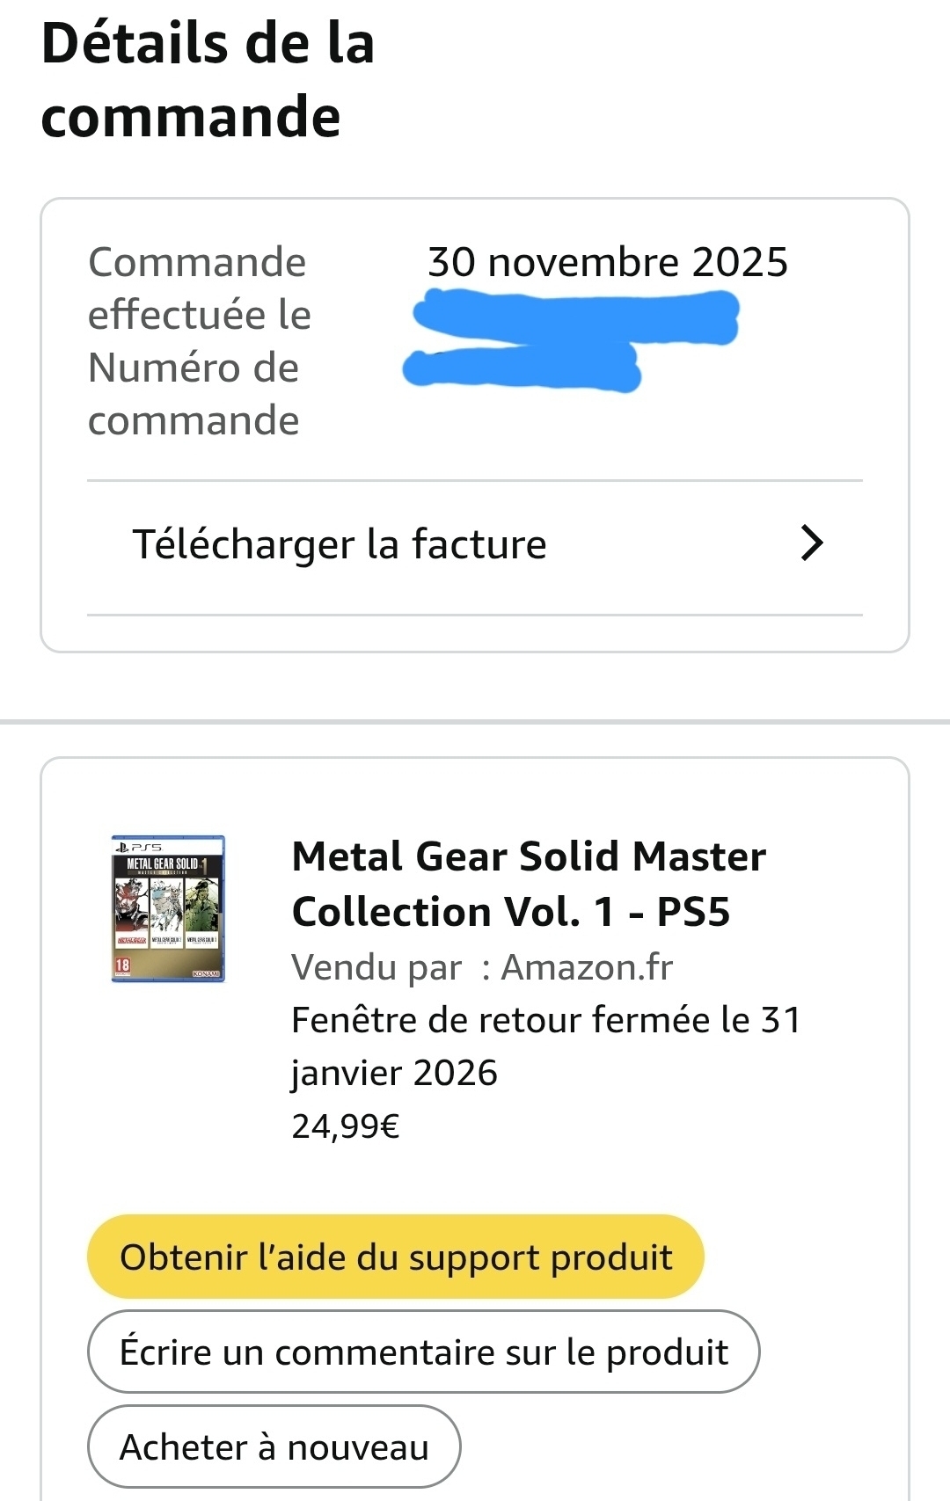This screenshot has height=1501, width=950.
Task: Select the 24,99€ price text
Action: coord(345,1126)
